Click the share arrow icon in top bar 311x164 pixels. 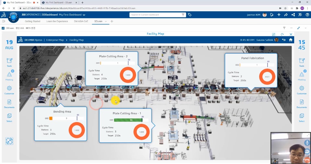click(286, 15)
